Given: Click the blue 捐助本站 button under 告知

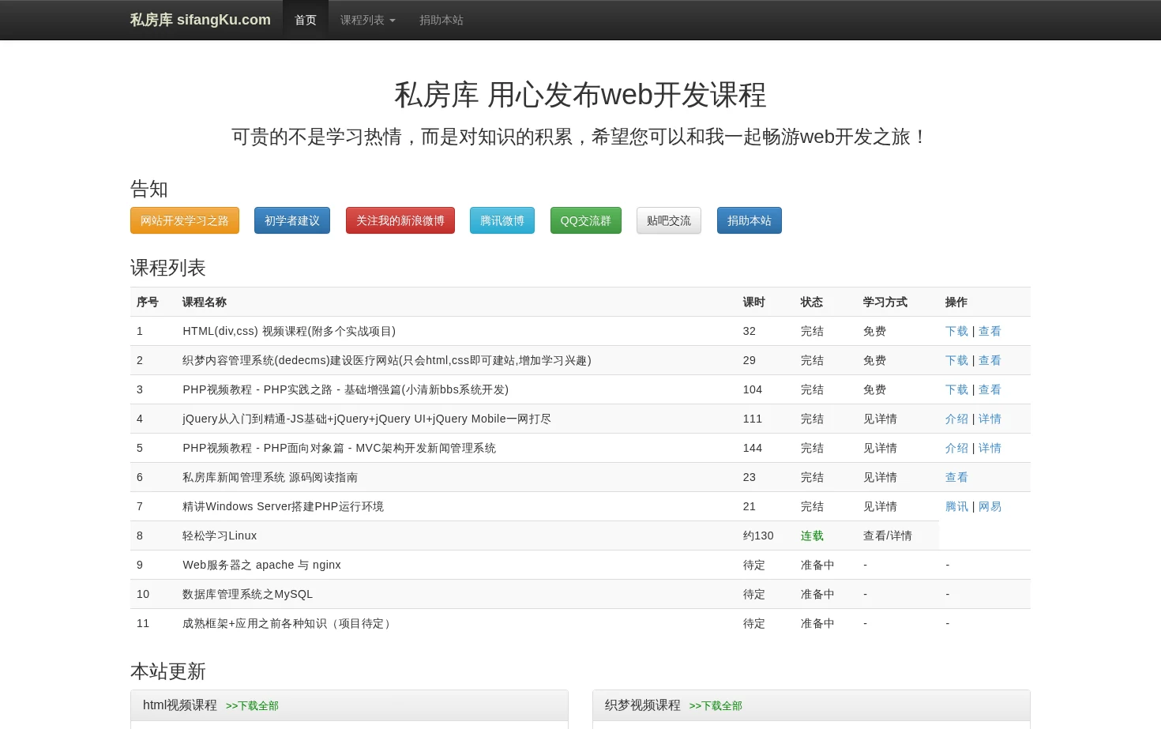Looking at the screenshot, I should [750, 220].
